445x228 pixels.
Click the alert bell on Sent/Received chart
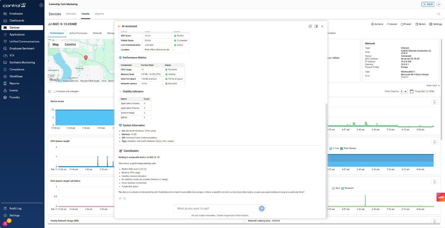click(435, 182)
